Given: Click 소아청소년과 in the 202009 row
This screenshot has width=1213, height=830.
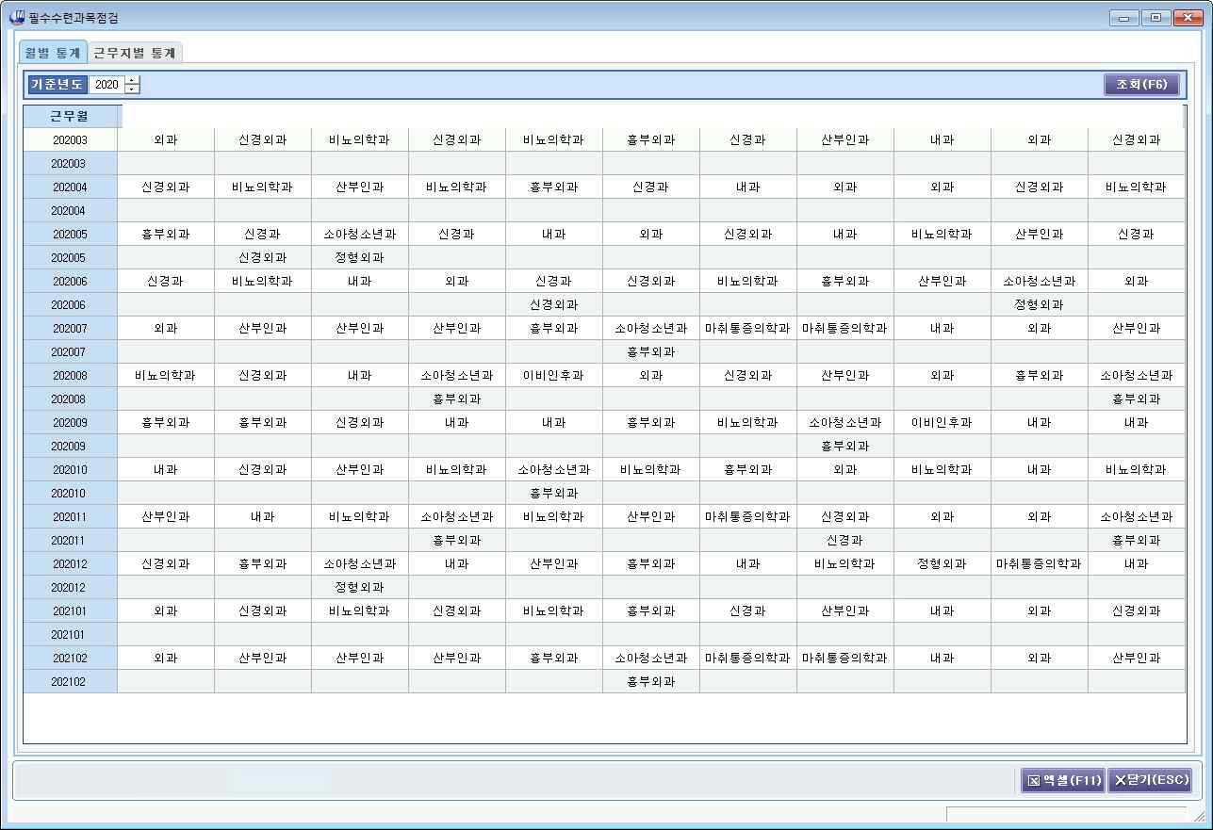Looking at the screenshot, I should pyautogui.click(x=844, y=422).
